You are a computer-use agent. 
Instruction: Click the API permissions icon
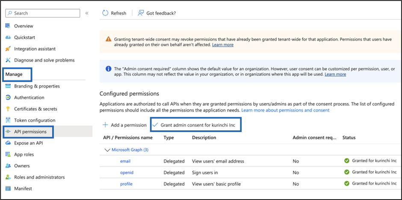[x=8, y=132]
